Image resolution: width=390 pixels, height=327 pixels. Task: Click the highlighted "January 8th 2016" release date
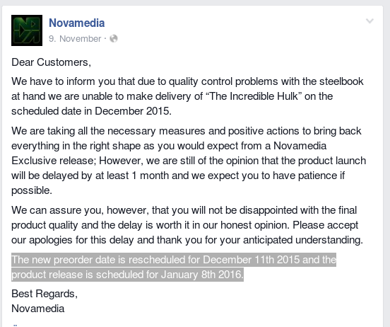[x=201, y=275]
